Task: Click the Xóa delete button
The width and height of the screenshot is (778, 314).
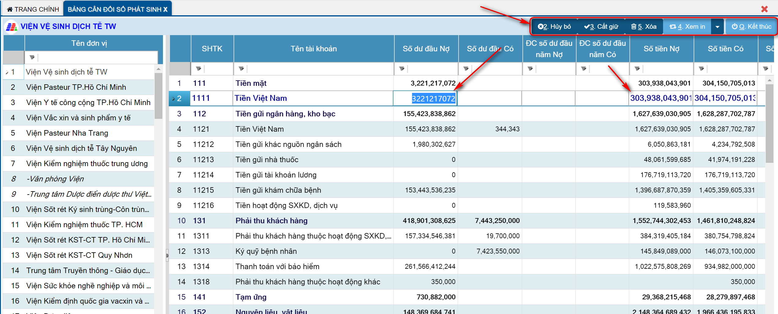Action: [x=644, y=27]
